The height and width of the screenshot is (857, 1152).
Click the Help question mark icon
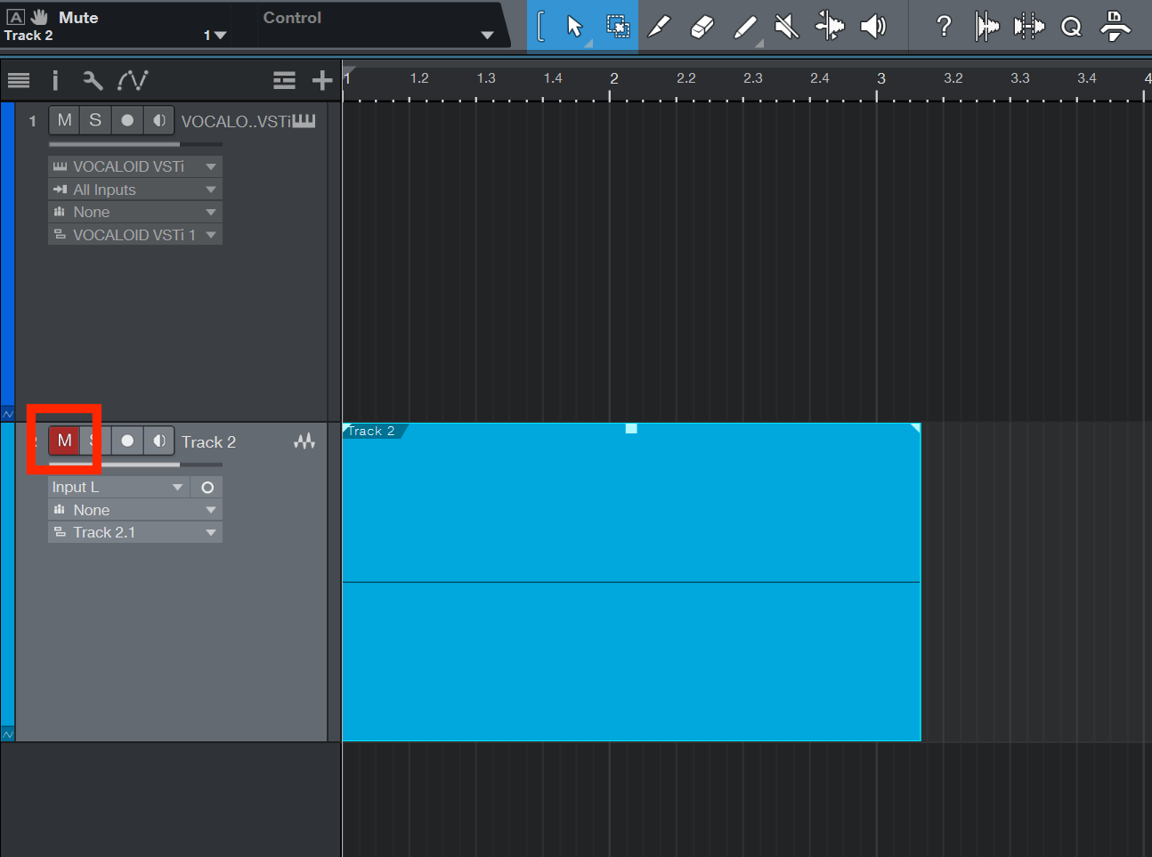click(x=944, y=26)
